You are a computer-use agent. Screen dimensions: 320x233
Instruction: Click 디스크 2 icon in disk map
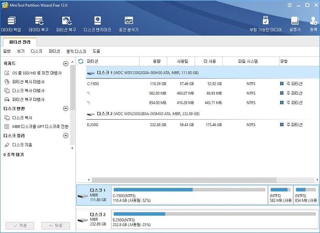tap(83, 220)
